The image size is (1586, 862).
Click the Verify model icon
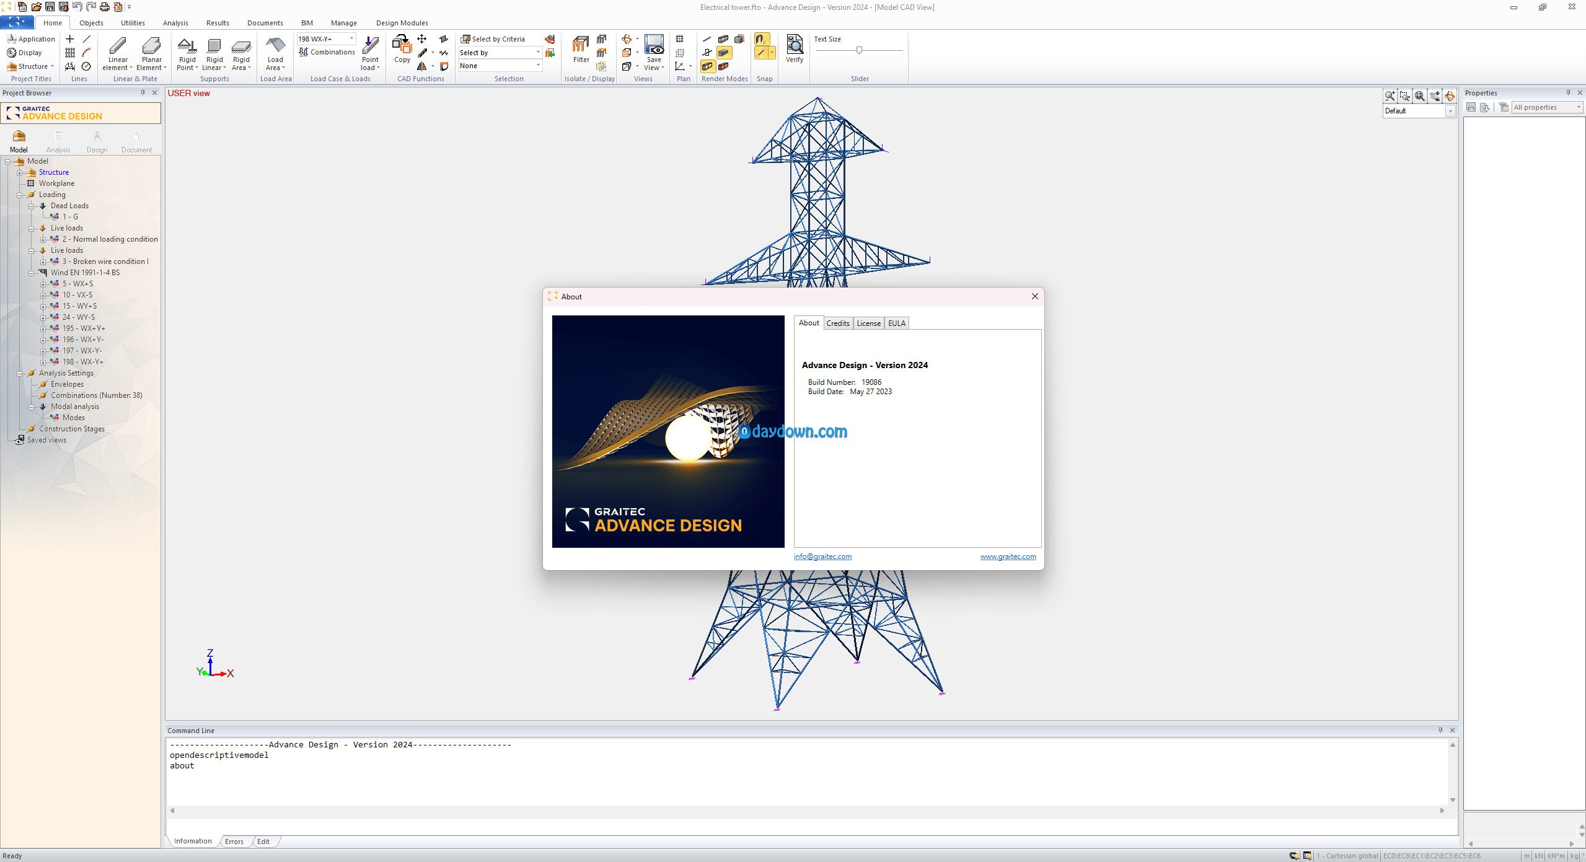click(794, 49)
